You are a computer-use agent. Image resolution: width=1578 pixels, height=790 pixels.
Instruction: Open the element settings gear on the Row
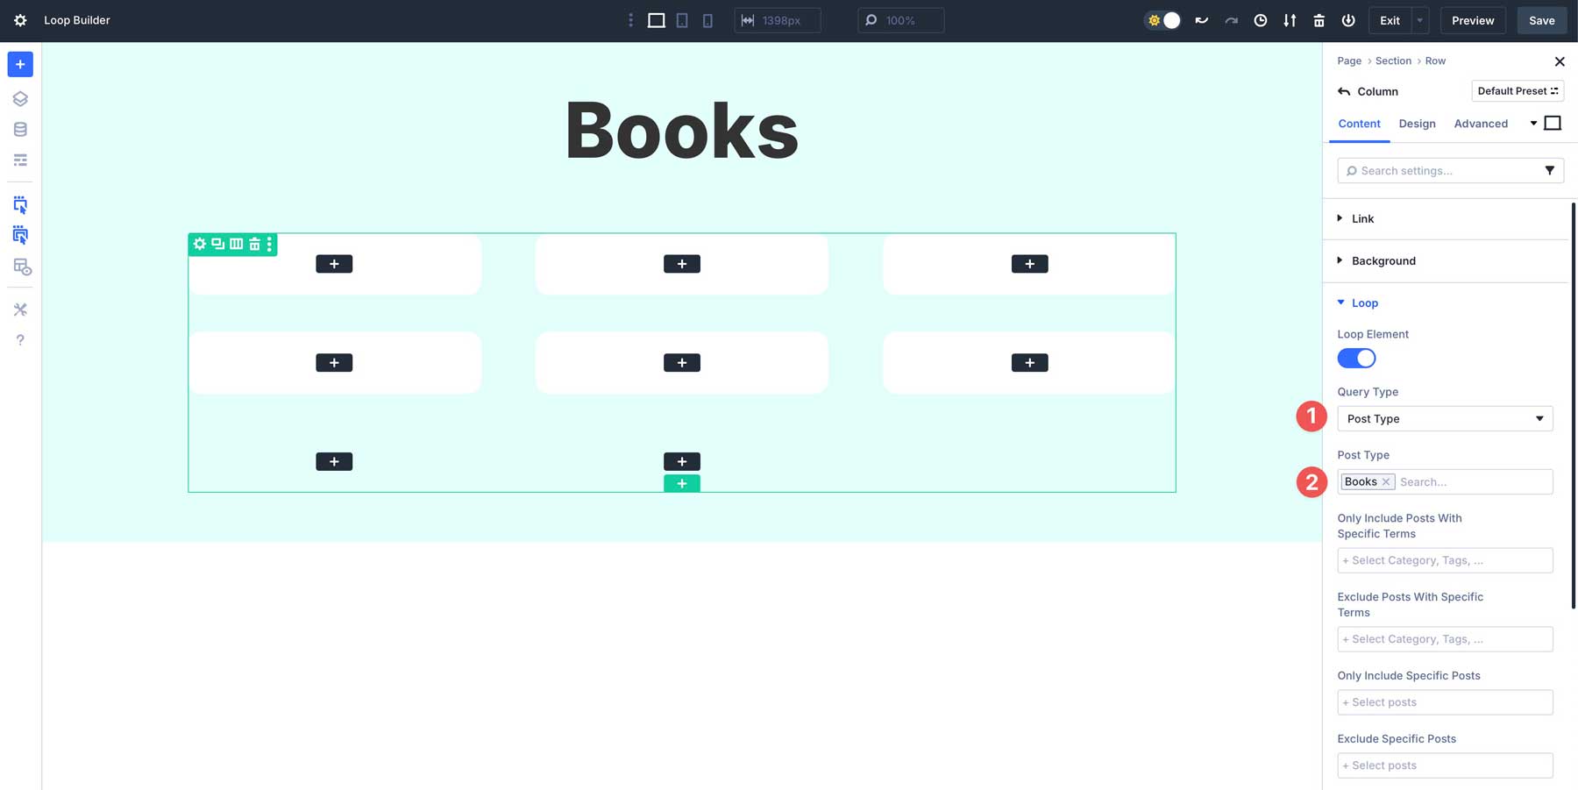pos(199,245)
